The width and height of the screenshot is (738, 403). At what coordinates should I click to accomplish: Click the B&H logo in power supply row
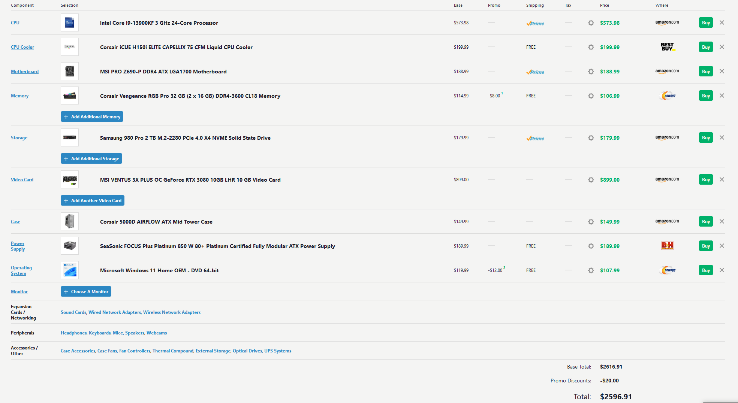click(x=668, y=246)
